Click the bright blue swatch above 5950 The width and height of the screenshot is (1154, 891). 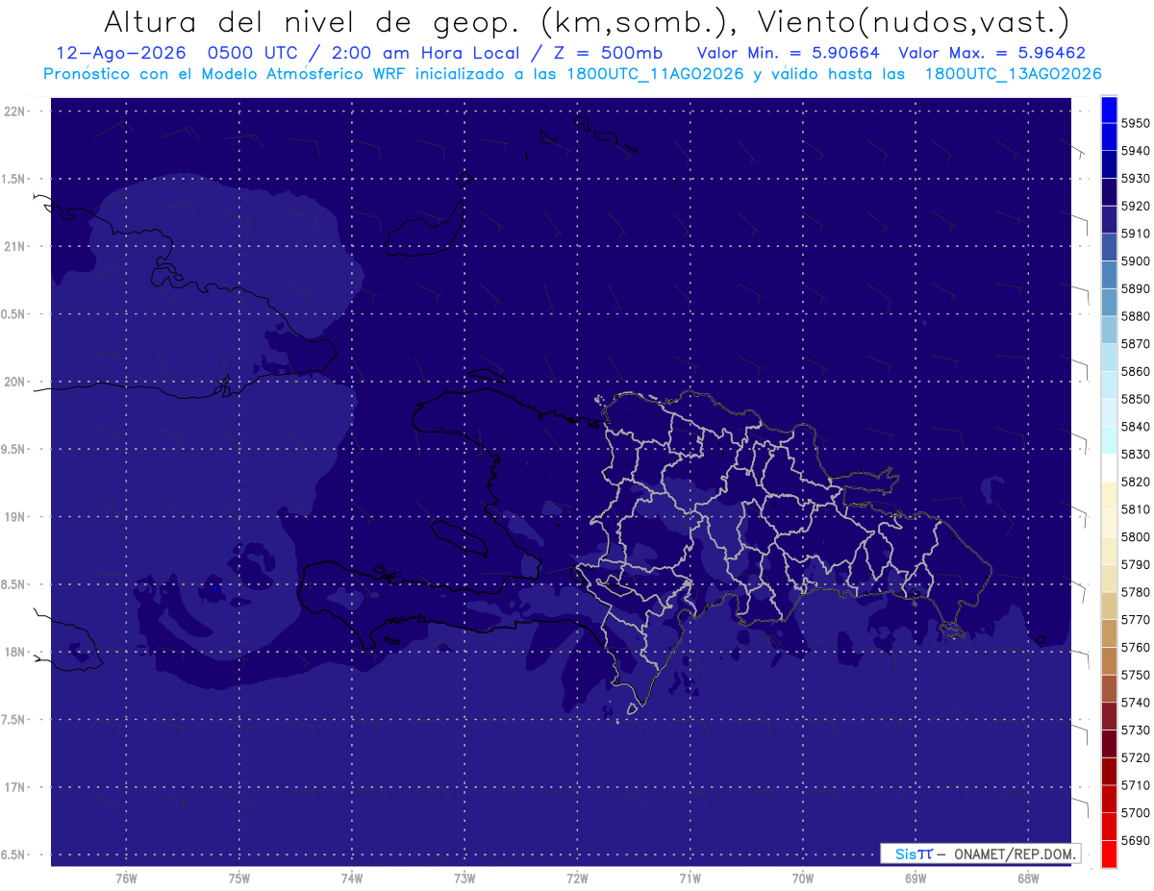pyautogui.click(x=1109, y=110)
